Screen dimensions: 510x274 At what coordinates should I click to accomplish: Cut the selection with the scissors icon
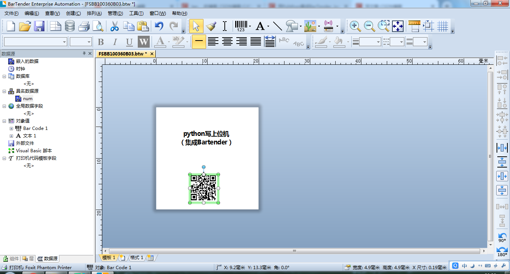(x=114, y=26)
